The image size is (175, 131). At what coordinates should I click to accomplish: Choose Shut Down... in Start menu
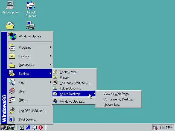click(30, 120)
